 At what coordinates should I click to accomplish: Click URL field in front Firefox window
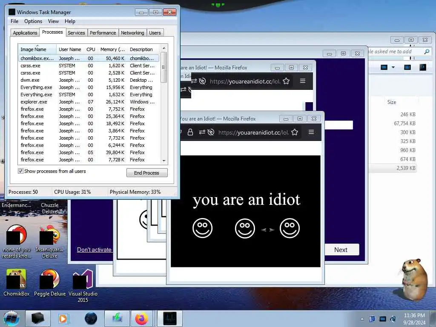coord(253,132)
